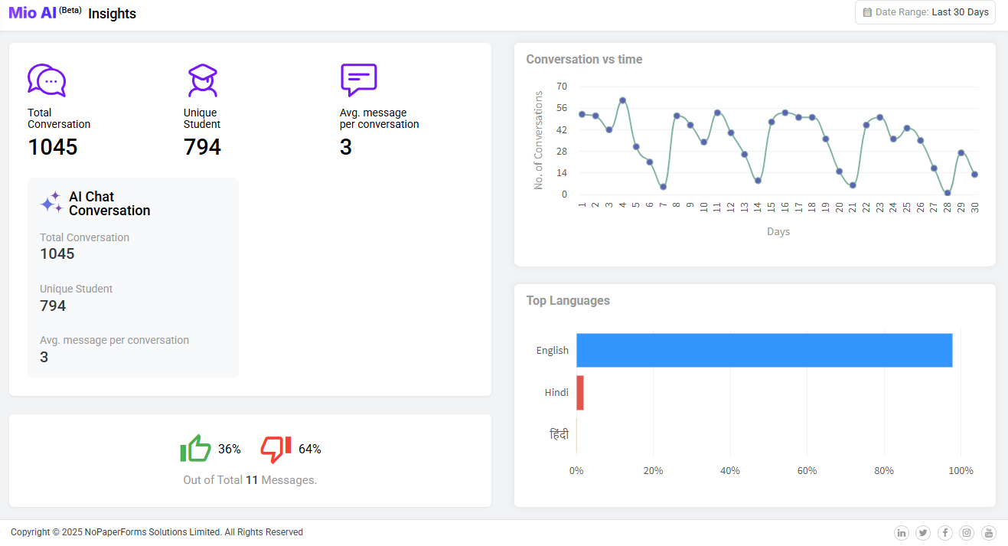Open the Instagram footer icon
Viewport: 1008px width, 546px height.
pos(967,533)
